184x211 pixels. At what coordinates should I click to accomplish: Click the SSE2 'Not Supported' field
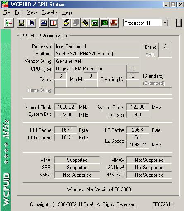(77, 175)
